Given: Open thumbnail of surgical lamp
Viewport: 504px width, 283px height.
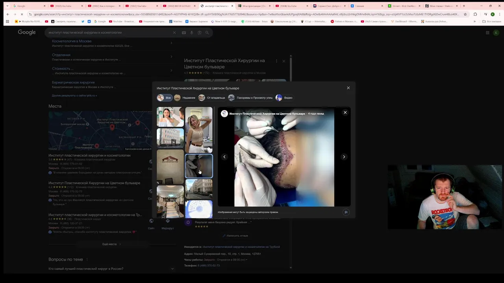Looking at the screenshot, I should [x=199, y=209].
